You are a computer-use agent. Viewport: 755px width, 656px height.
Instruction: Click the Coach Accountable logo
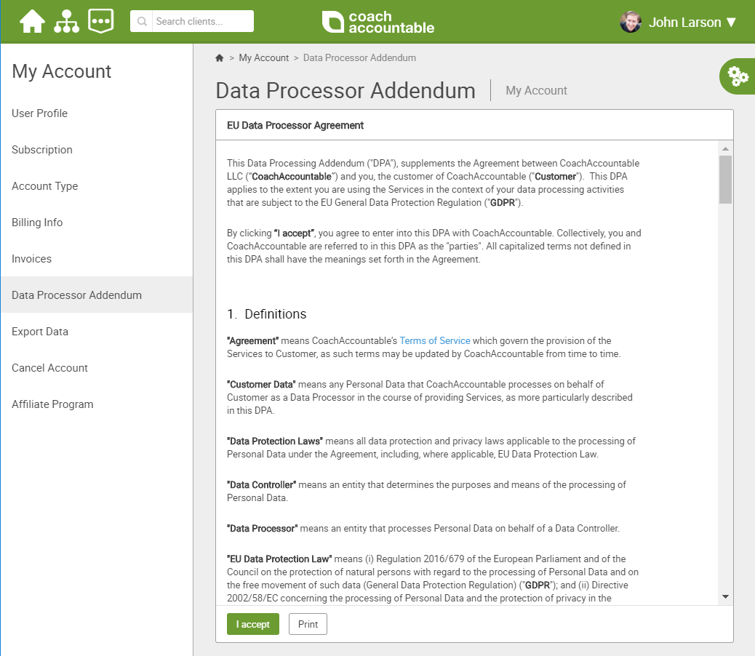[x=378, y=22]
